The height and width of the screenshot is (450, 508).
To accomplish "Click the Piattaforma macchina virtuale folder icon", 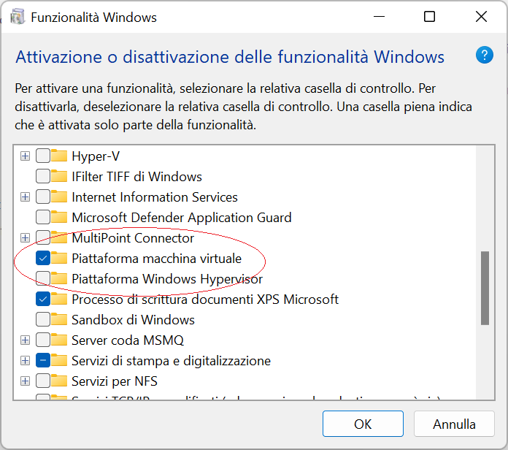I will 59,258.
